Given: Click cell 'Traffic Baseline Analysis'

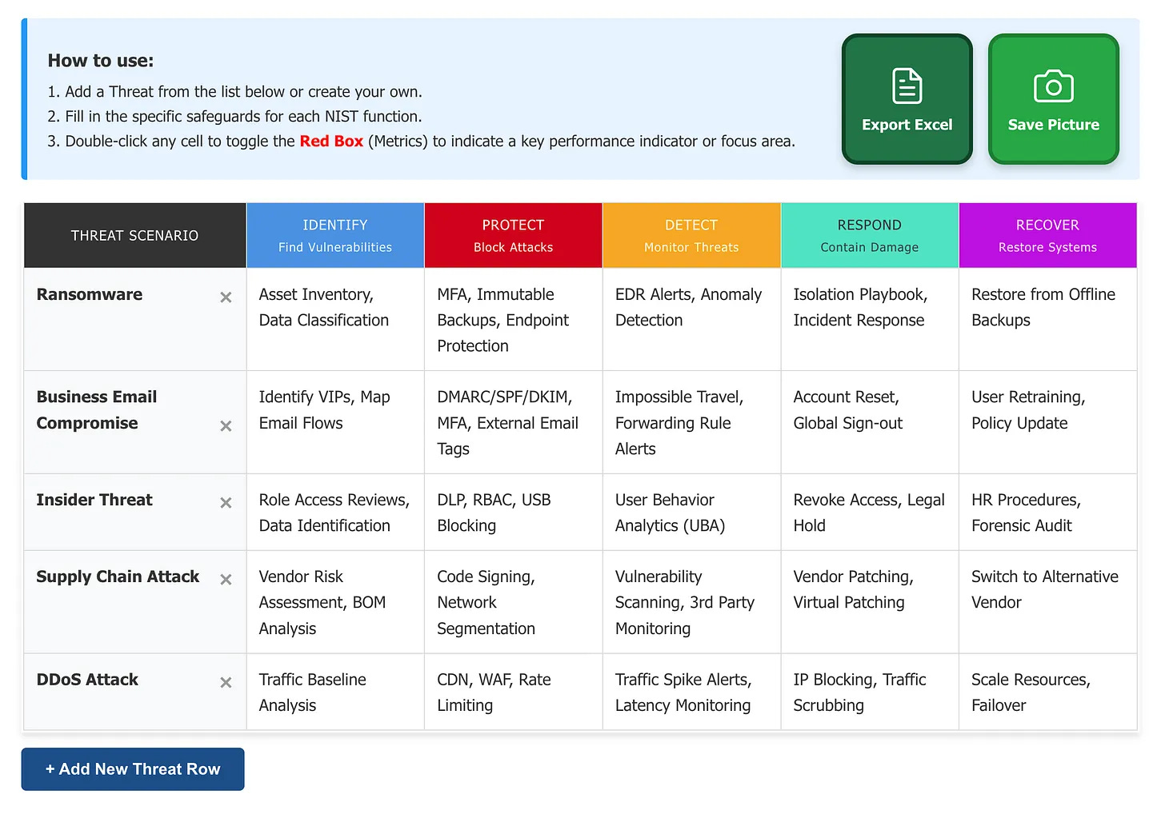Looking at the screenshot, I should 335,692.
